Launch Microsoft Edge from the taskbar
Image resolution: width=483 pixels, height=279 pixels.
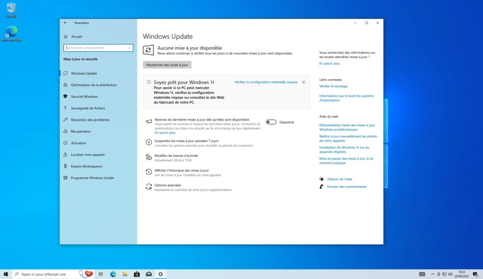tap(113, 274)
